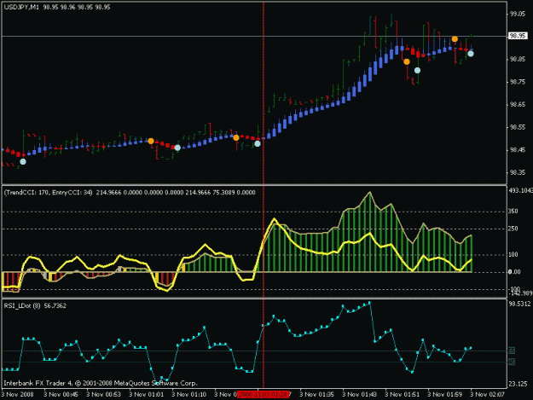Click the 3 Nov 01:35 time axis label

coord(316,394)
